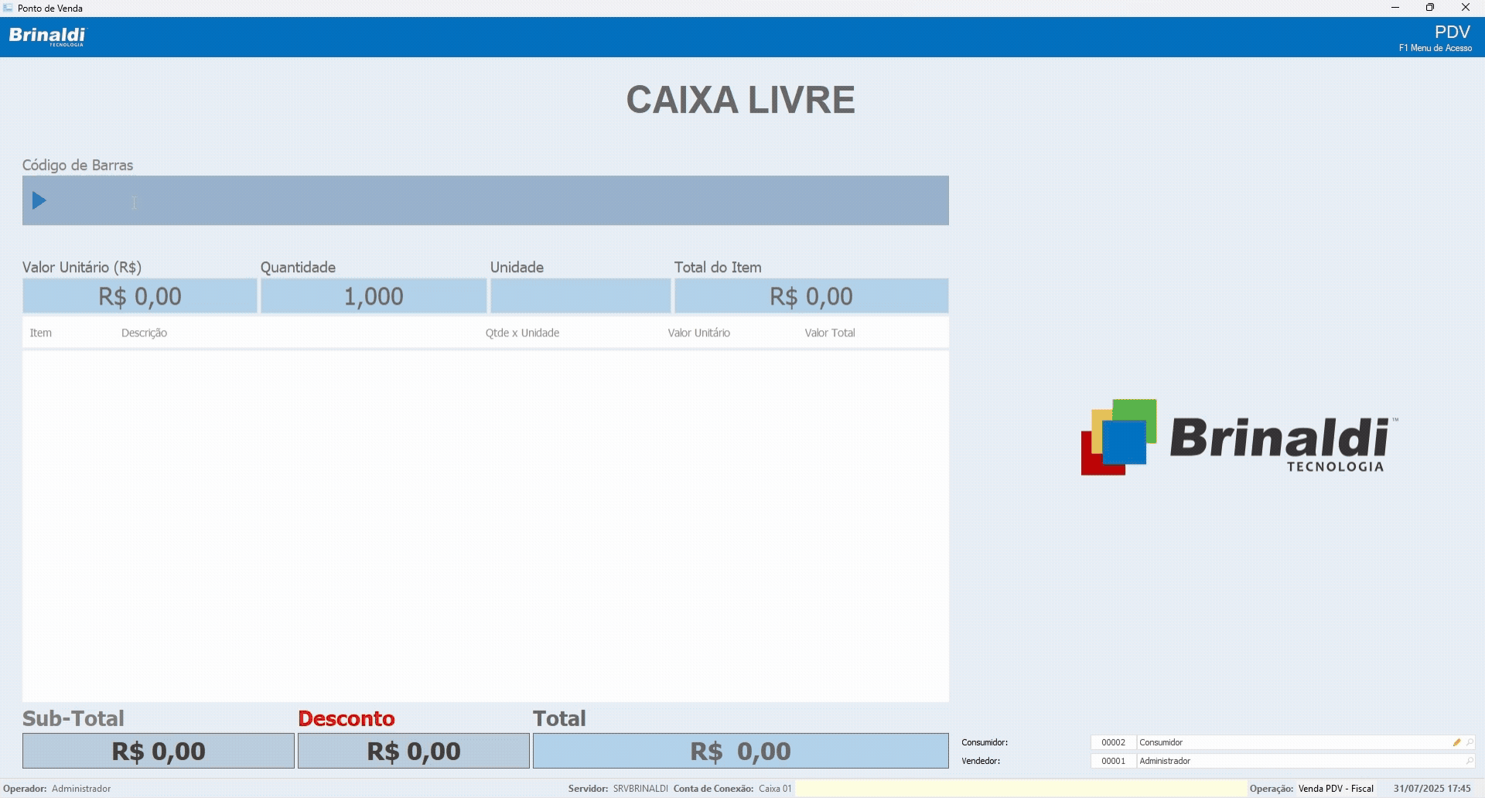The image size is (1485, 798).
Task: Click the empty items list area
Action: coord(486,526)
